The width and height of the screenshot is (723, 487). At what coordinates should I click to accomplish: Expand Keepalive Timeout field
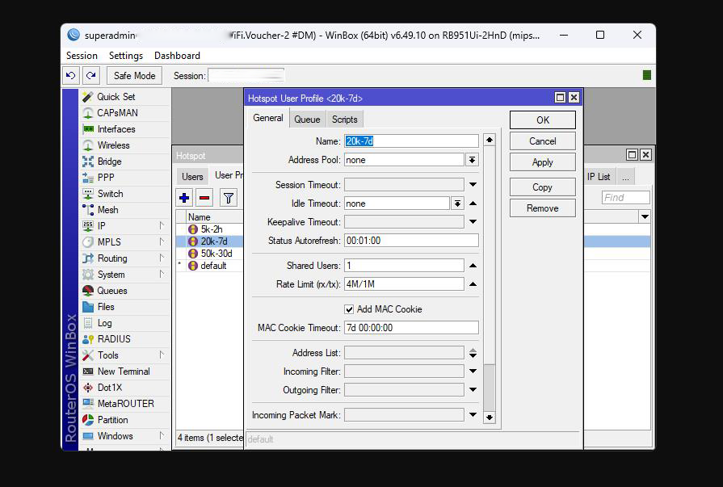point(473,222)
